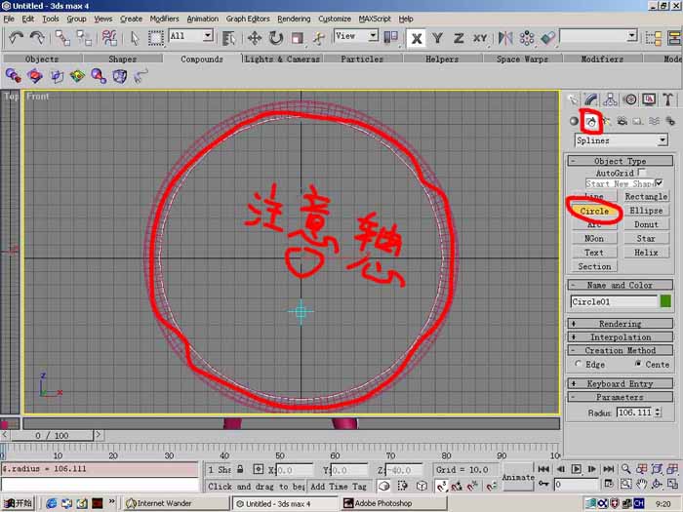The height and width of the screenshot is (512, 683).
Task: Collapse the Parameters rollout
Action: (621, 397)
